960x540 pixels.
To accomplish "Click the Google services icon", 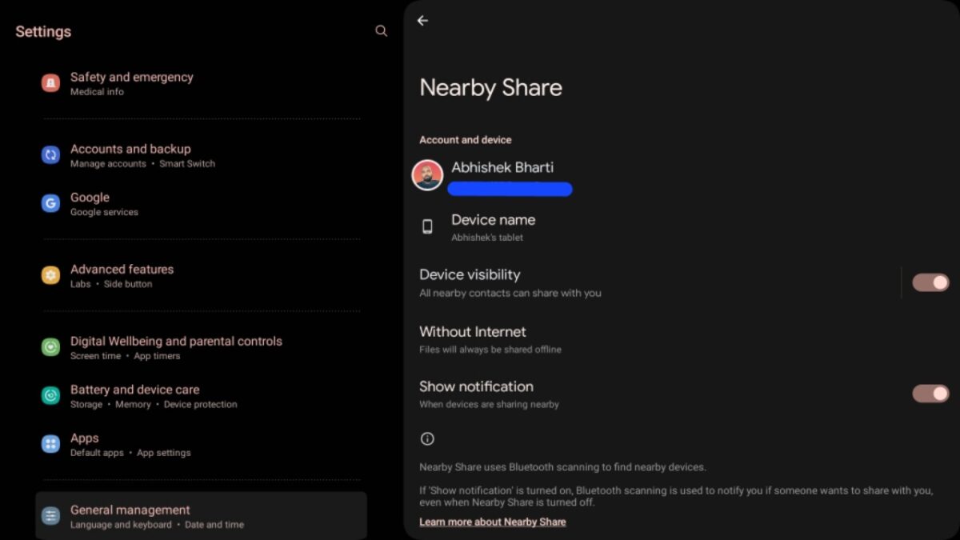I will click(50, 204).
